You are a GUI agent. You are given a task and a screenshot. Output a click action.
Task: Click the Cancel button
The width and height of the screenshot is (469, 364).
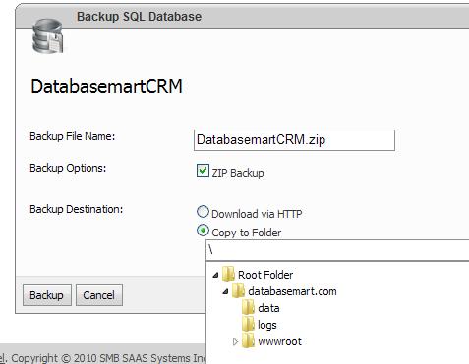point(99,295)
